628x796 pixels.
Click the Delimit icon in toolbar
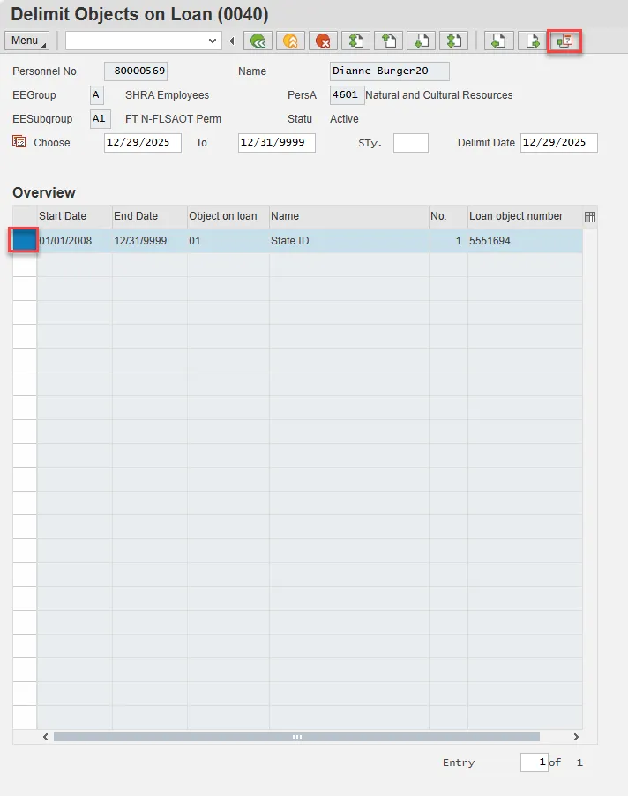pos(564,41)
